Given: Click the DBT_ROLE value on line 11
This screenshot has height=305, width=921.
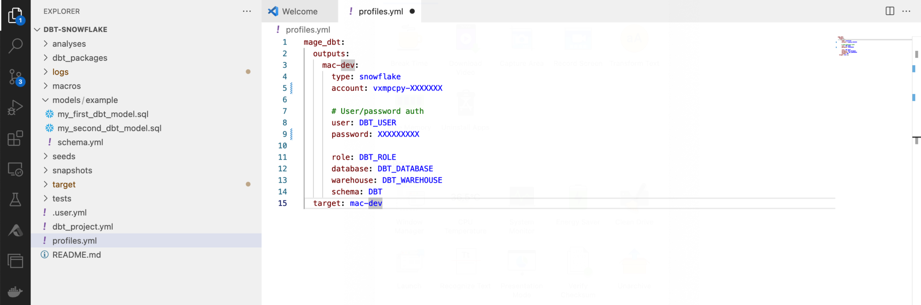Looking at the screenshot, I should point(378,157).
